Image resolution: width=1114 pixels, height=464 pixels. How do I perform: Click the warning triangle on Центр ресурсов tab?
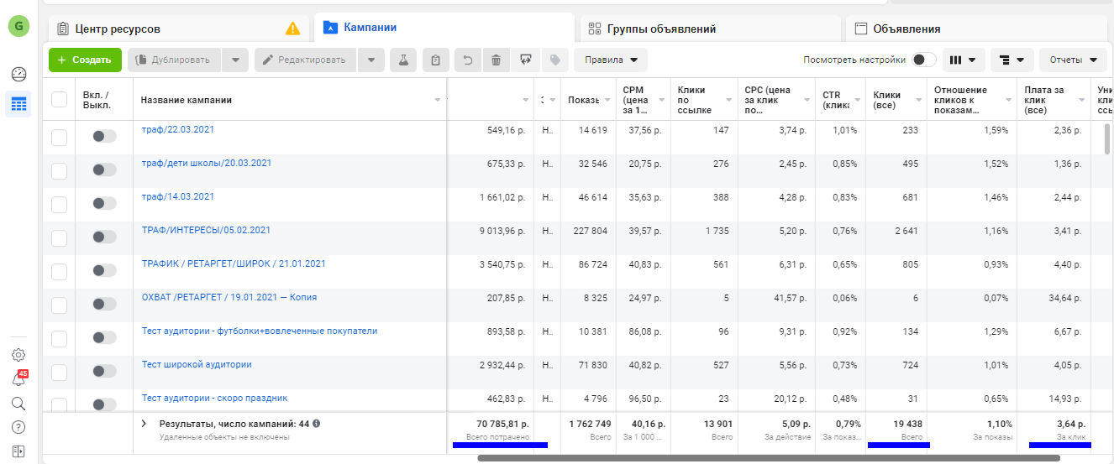click(x=292, y=29)
